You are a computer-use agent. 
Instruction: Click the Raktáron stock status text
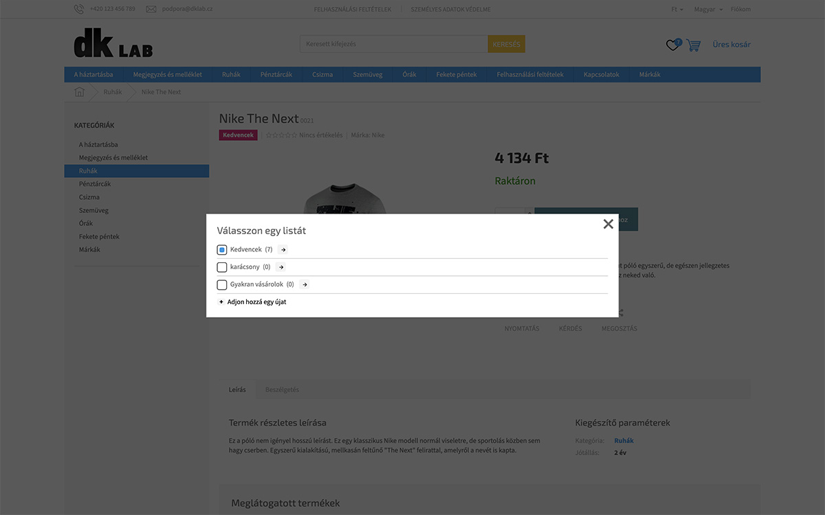pos(515,181)
